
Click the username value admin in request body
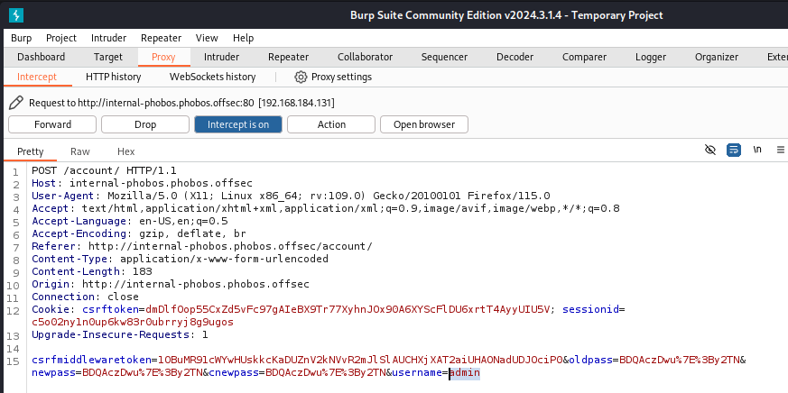pyautogui.click(x=465, y=372)
